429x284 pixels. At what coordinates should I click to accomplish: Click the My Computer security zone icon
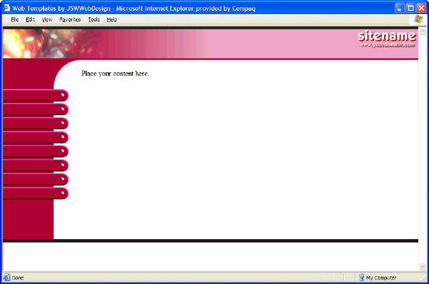(361, 277)
